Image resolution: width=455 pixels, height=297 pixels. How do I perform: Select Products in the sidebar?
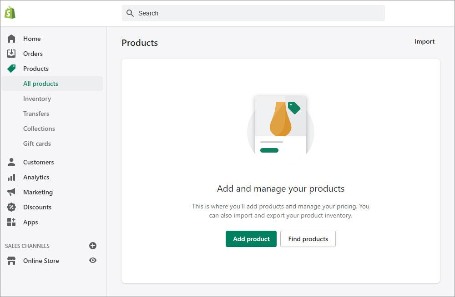pyautogui.click(x=35, y=69)
